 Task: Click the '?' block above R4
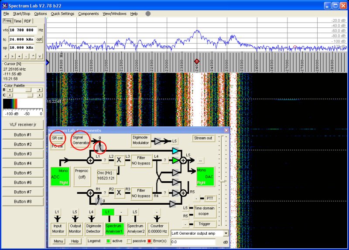[x=165, y=193]
